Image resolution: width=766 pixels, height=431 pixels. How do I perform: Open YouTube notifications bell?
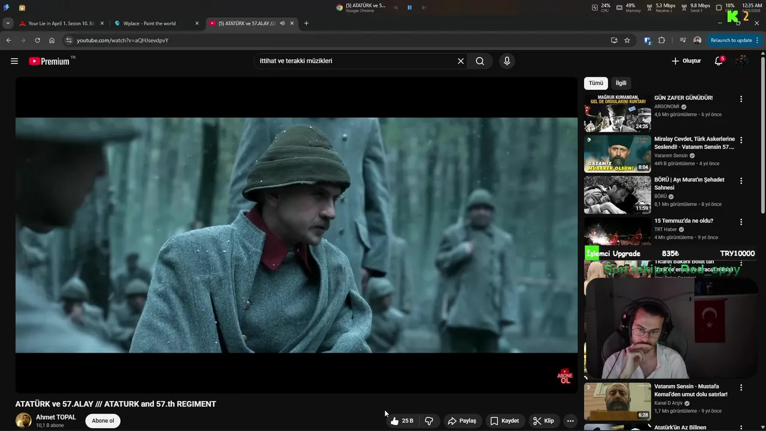tap(719, 61)
